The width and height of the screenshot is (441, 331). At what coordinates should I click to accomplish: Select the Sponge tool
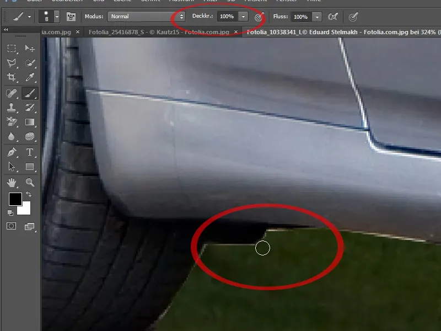click(30, 136)
